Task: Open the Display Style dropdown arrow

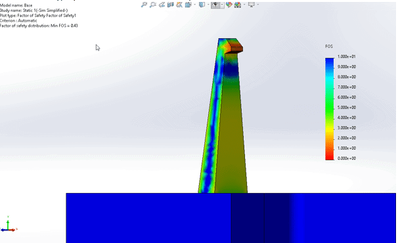Action: (x=208, y=5)
